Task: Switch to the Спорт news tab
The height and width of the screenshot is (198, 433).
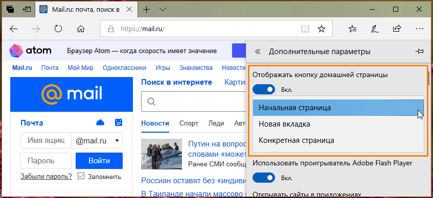Action: point(189,123)
